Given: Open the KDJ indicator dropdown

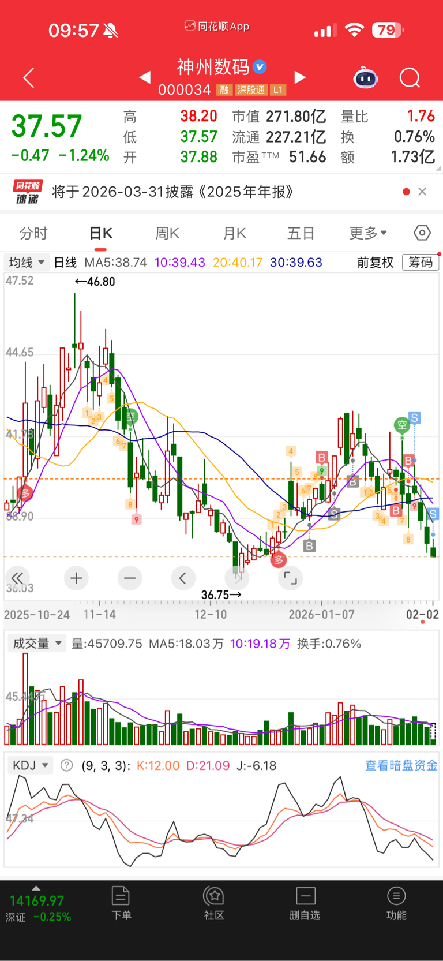Looking at the screenshot, I should click(31, 765).
